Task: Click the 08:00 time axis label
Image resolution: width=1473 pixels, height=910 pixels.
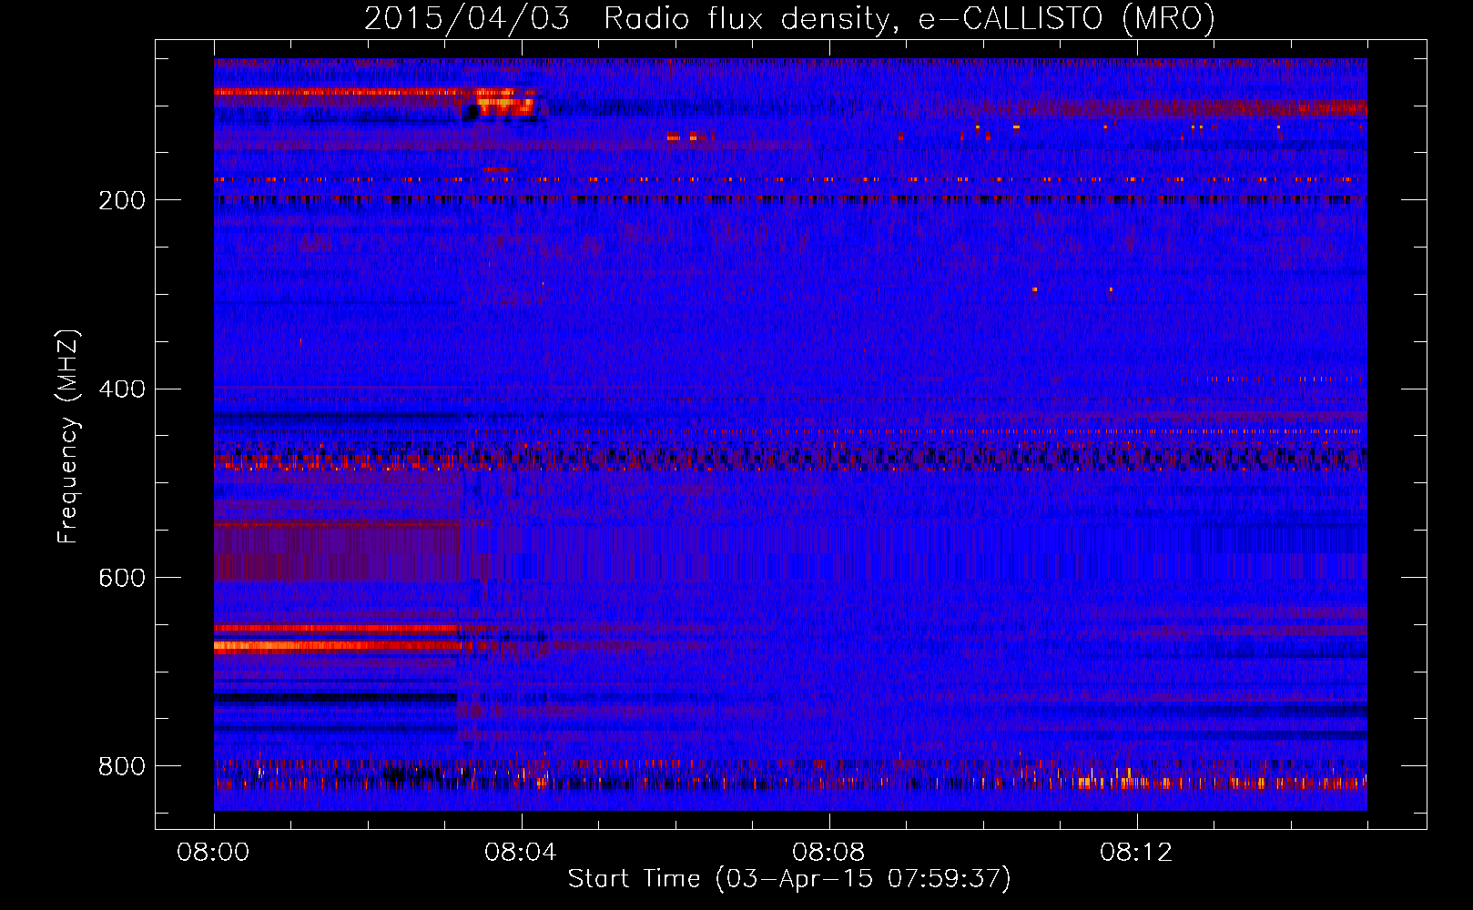Action: [x=214, y=853]
